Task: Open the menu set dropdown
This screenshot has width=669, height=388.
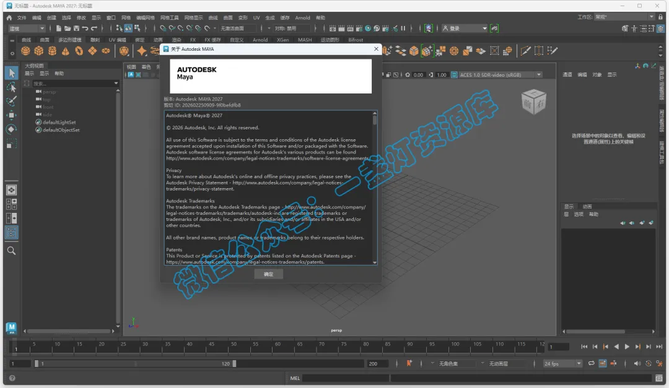Action: [27, 28]
